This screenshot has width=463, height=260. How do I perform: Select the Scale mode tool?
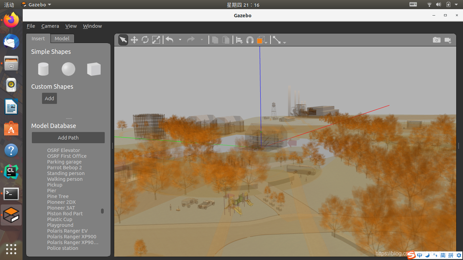[156, 40]
